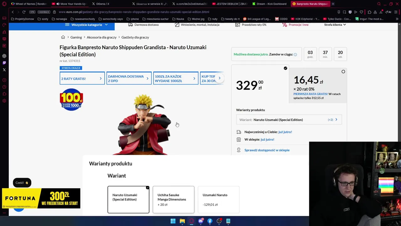The width and height of the screenshot is (401, 226).
Task: Switch to 'JESTEM DEBILEM' YouTube tab
Action: point(230,4)
